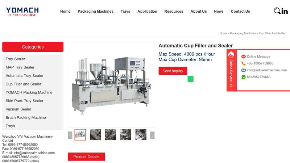Click the red Online Message chat icon
Screen dimensions: 290x163
243,57
